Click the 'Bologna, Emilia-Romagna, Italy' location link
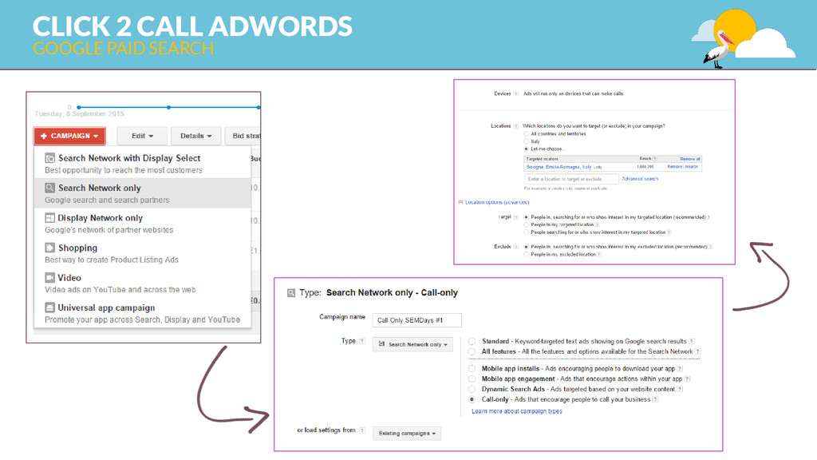This screenshot has height=460, width=817. click(x=558, y=167)
